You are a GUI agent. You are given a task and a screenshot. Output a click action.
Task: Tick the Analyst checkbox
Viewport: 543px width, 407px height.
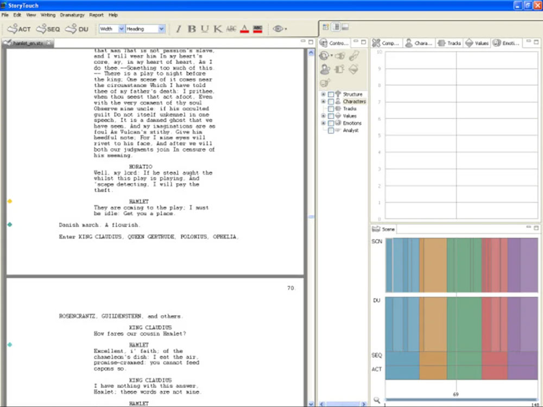[331, 130]
